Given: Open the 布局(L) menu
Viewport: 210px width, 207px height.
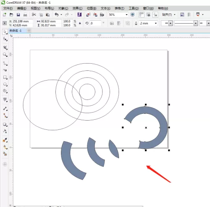Looking at the screenshot, I should (49, 8).
